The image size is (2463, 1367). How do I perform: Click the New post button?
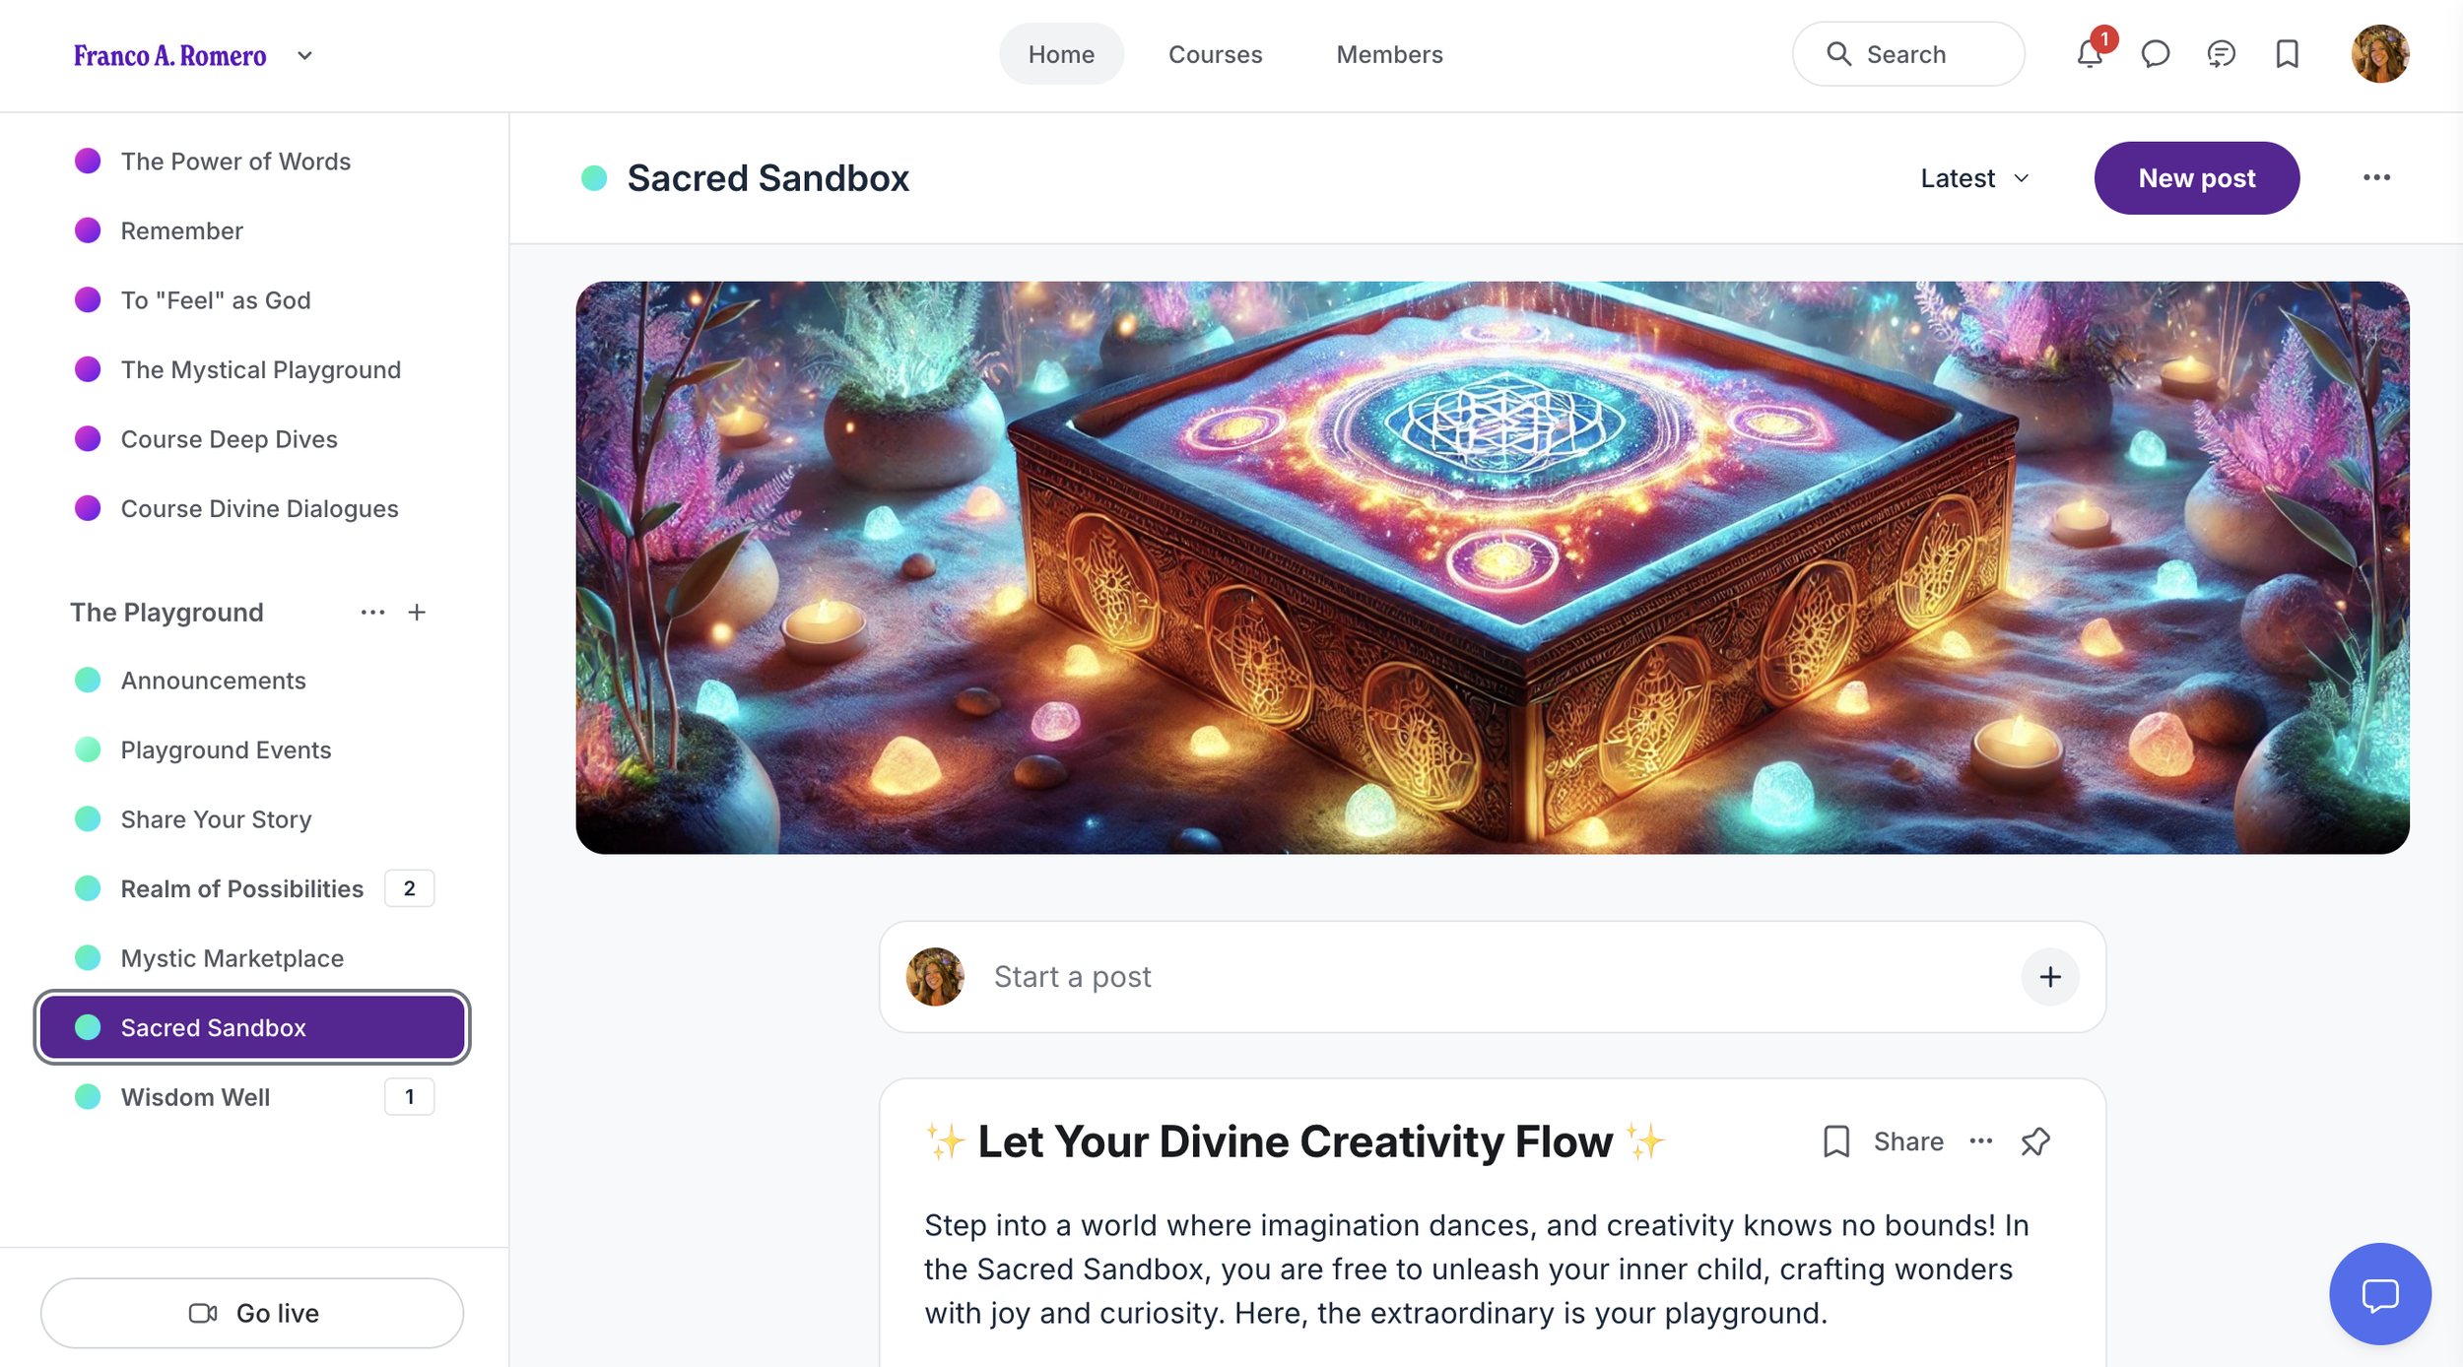(x=2196, y=178)
